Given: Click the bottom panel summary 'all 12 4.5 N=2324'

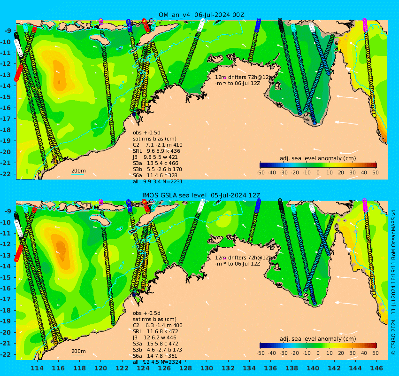Looking at the screenshot, I should 157,362.
